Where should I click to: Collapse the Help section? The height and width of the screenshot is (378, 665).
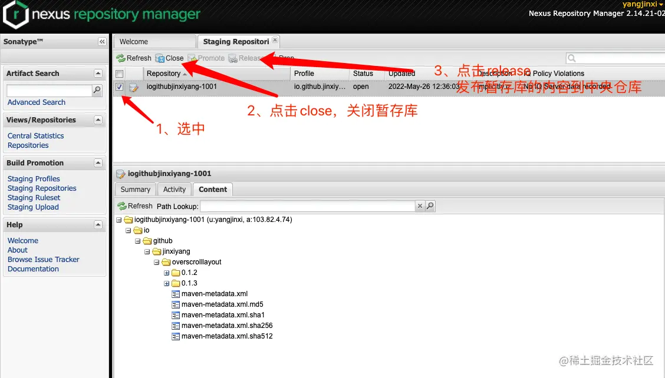point(98,224)
